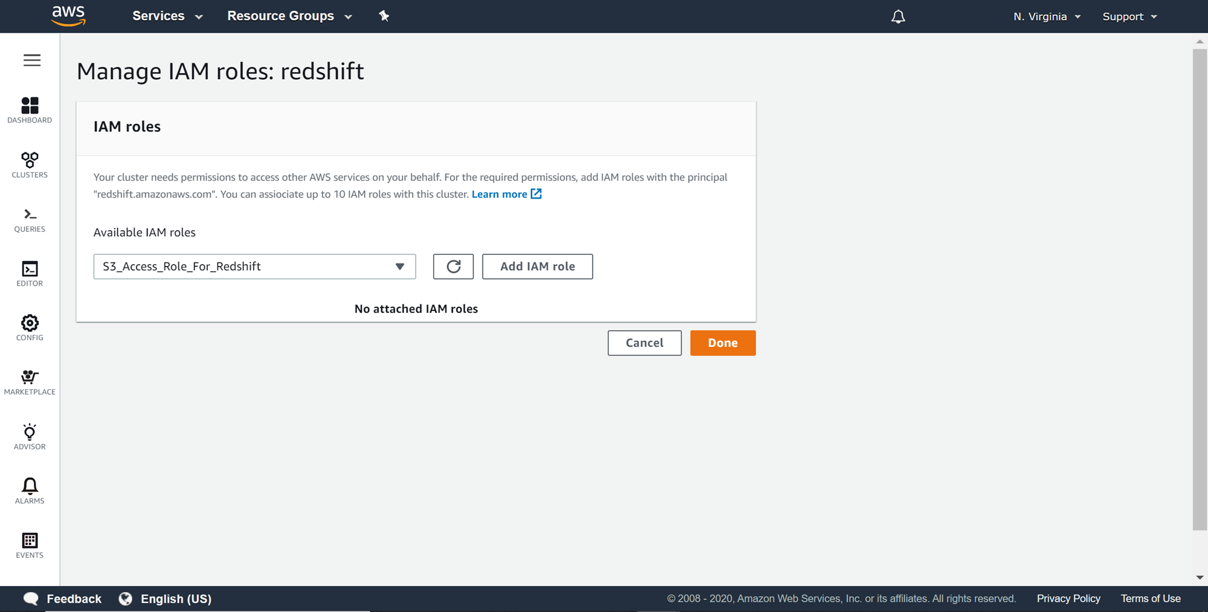Change language via English (US)
The width and height of the screenshot is (1208, 612).
(x=176, y=599)
